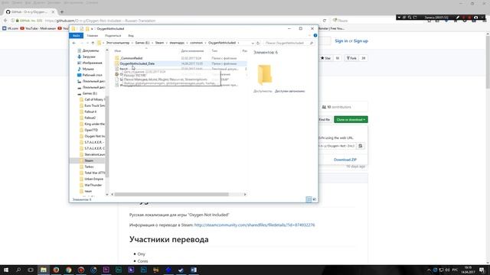Open taskbar search magnifier icon
This screenshot has width=490, height=275.
point(18,270)
